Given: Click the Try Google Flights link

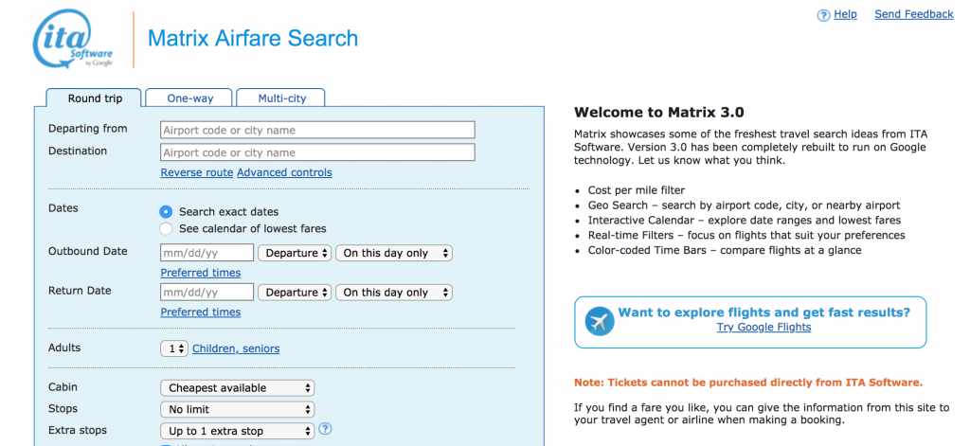Looking at the screenshot, I should click(763, 328).
